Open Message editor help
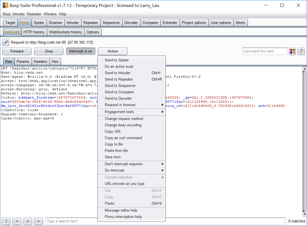Viewport: 307px width, 226px height. point(131,210)
